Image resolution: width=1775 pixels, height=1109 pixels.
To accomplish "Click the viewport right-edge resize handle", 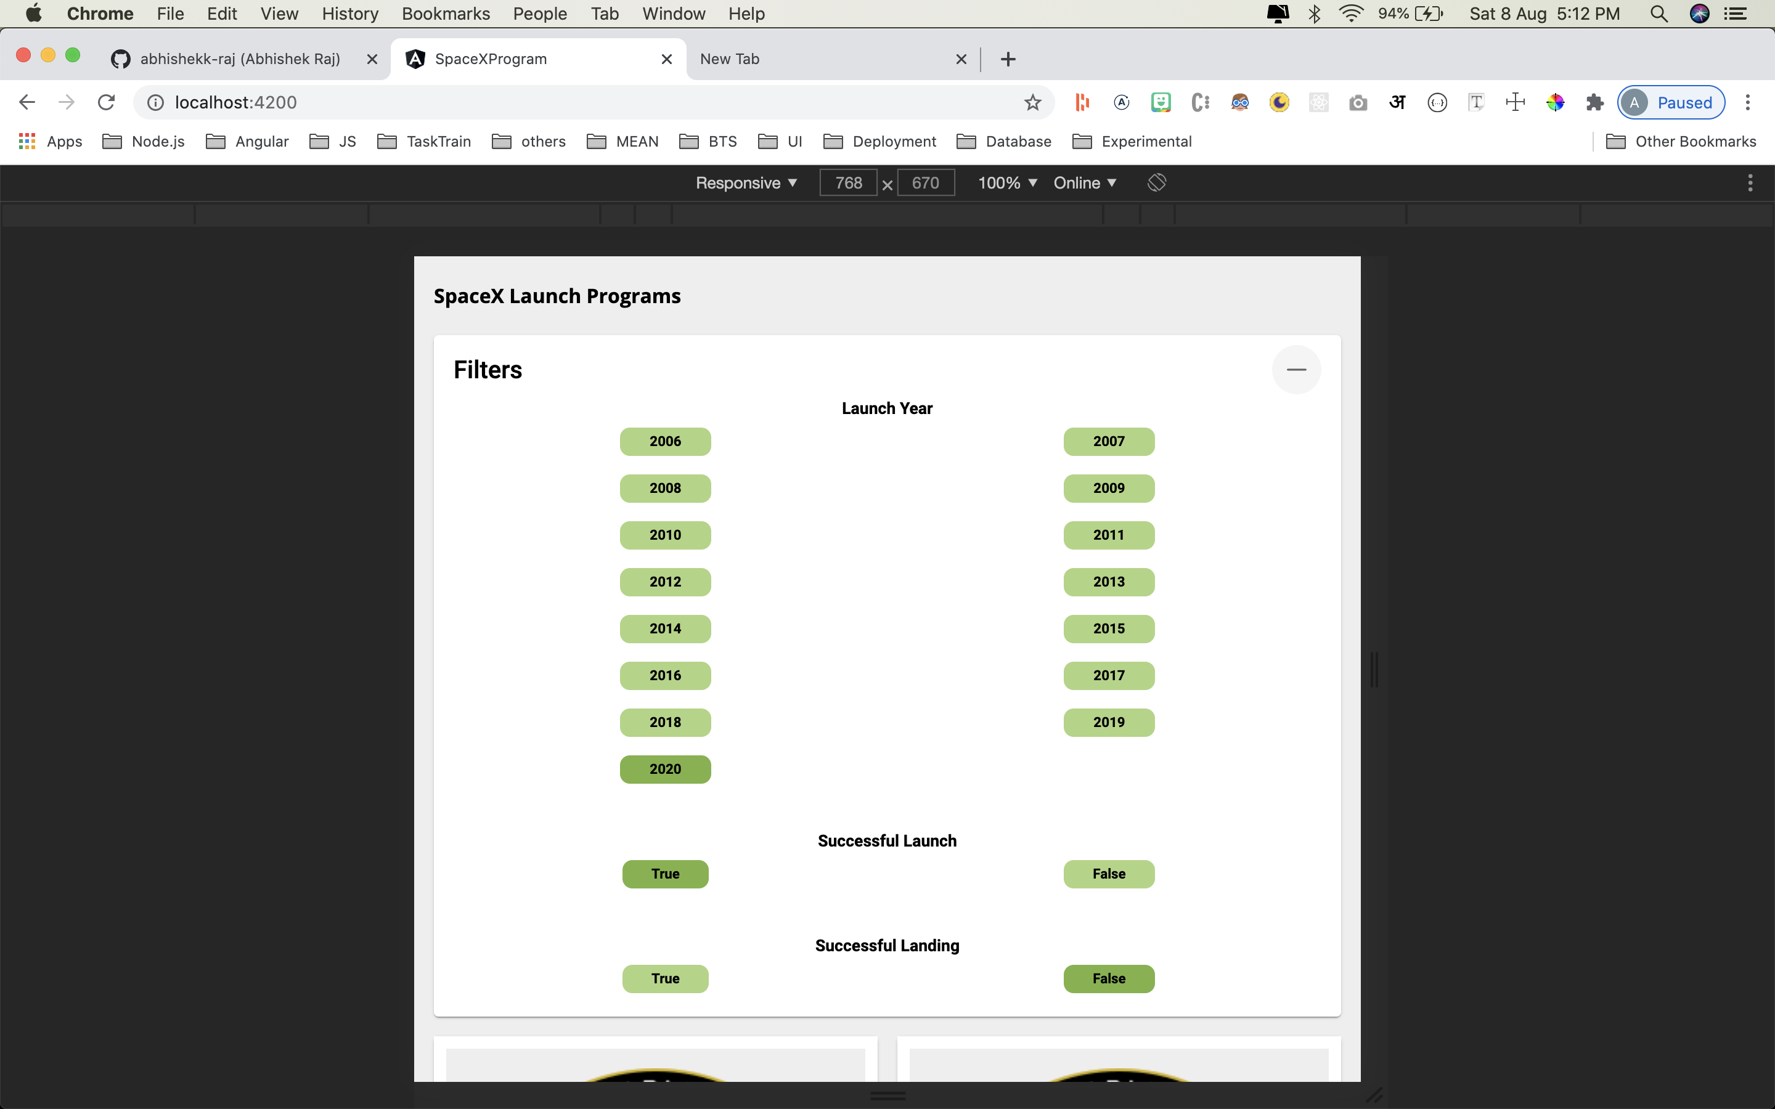I will click(x=1374, y=669).
